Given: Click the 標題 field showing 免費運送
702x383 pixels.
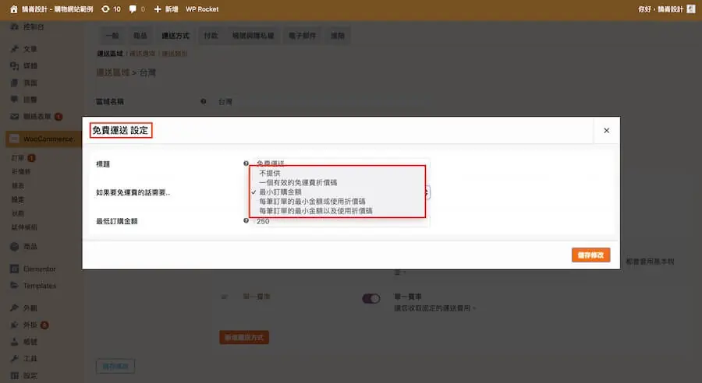Looking at the screenshot, I should (341, 163).
